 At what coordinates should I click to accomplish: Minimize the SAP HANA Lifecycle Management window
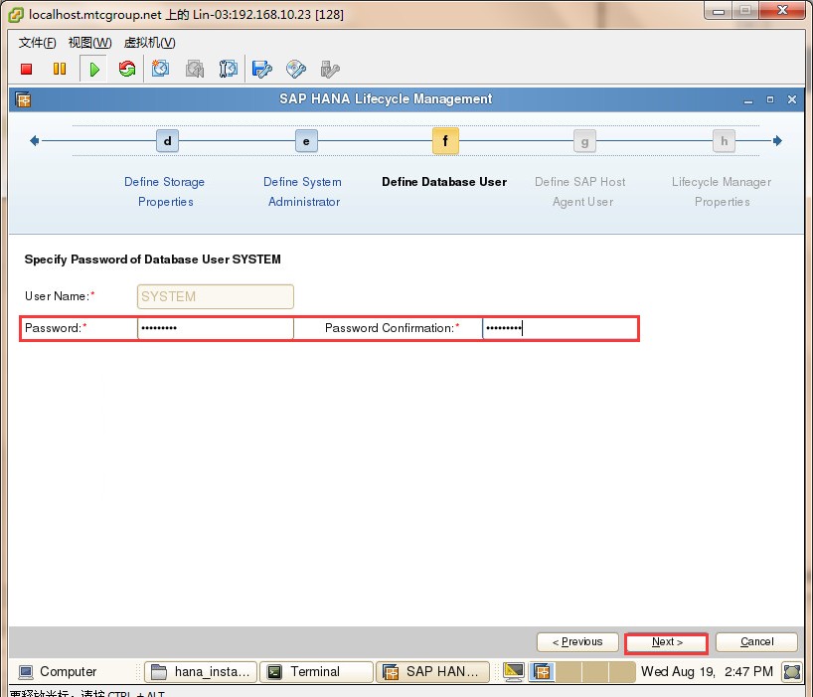pos(748,100)
